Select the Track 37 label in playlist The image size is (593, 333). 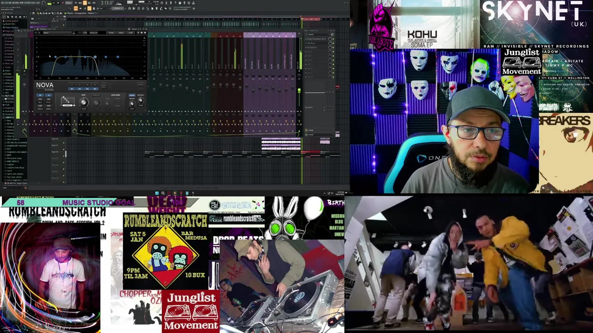(55, 145)
